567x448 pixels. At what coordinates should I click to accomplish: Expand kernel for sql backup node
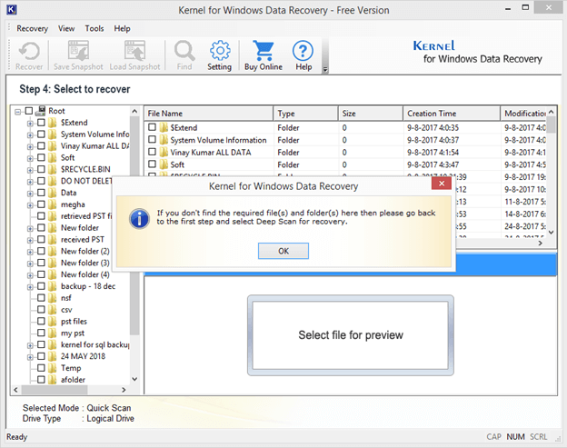(x=30, y=345)
